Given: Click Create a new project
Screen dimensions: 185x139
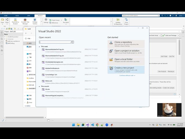Looking at the screenshot, I should tap(126, 69).
